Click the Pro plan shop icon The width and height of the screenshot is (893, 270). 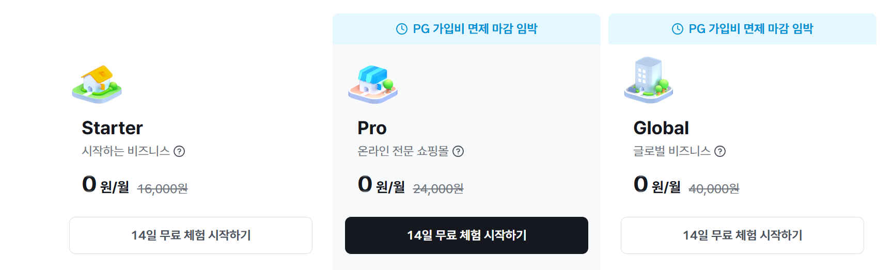pos(373,84)
